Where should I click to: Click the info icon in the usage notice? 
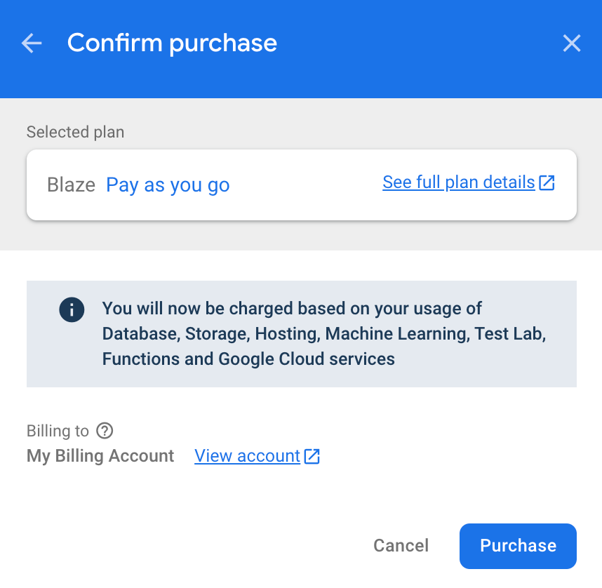coord(72,309)
